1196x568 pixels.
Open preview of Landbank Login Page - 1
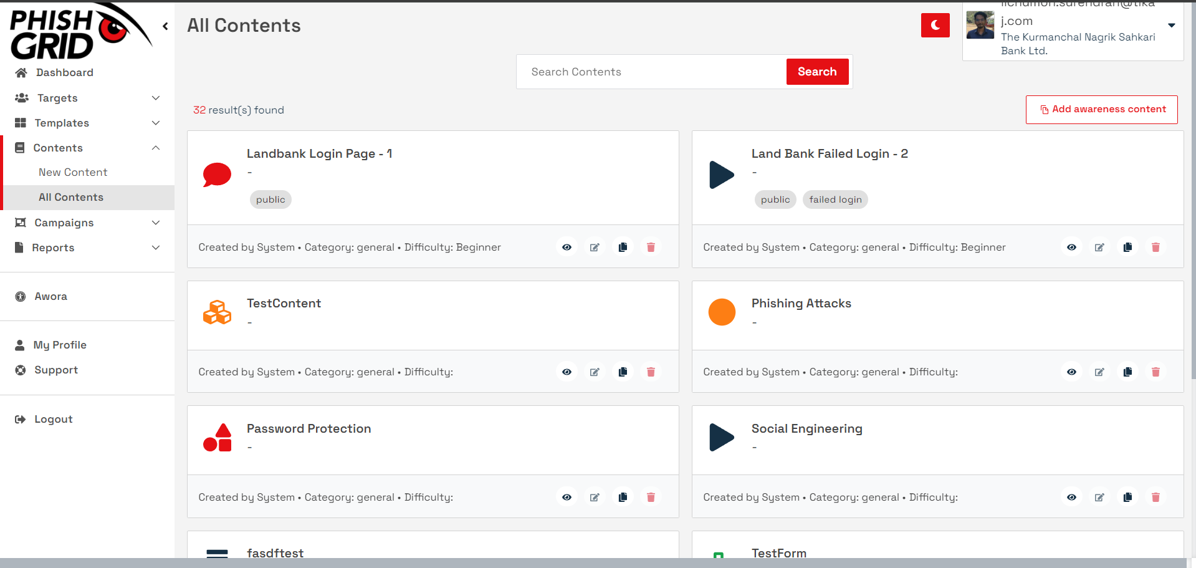click(x=566, y=247)
